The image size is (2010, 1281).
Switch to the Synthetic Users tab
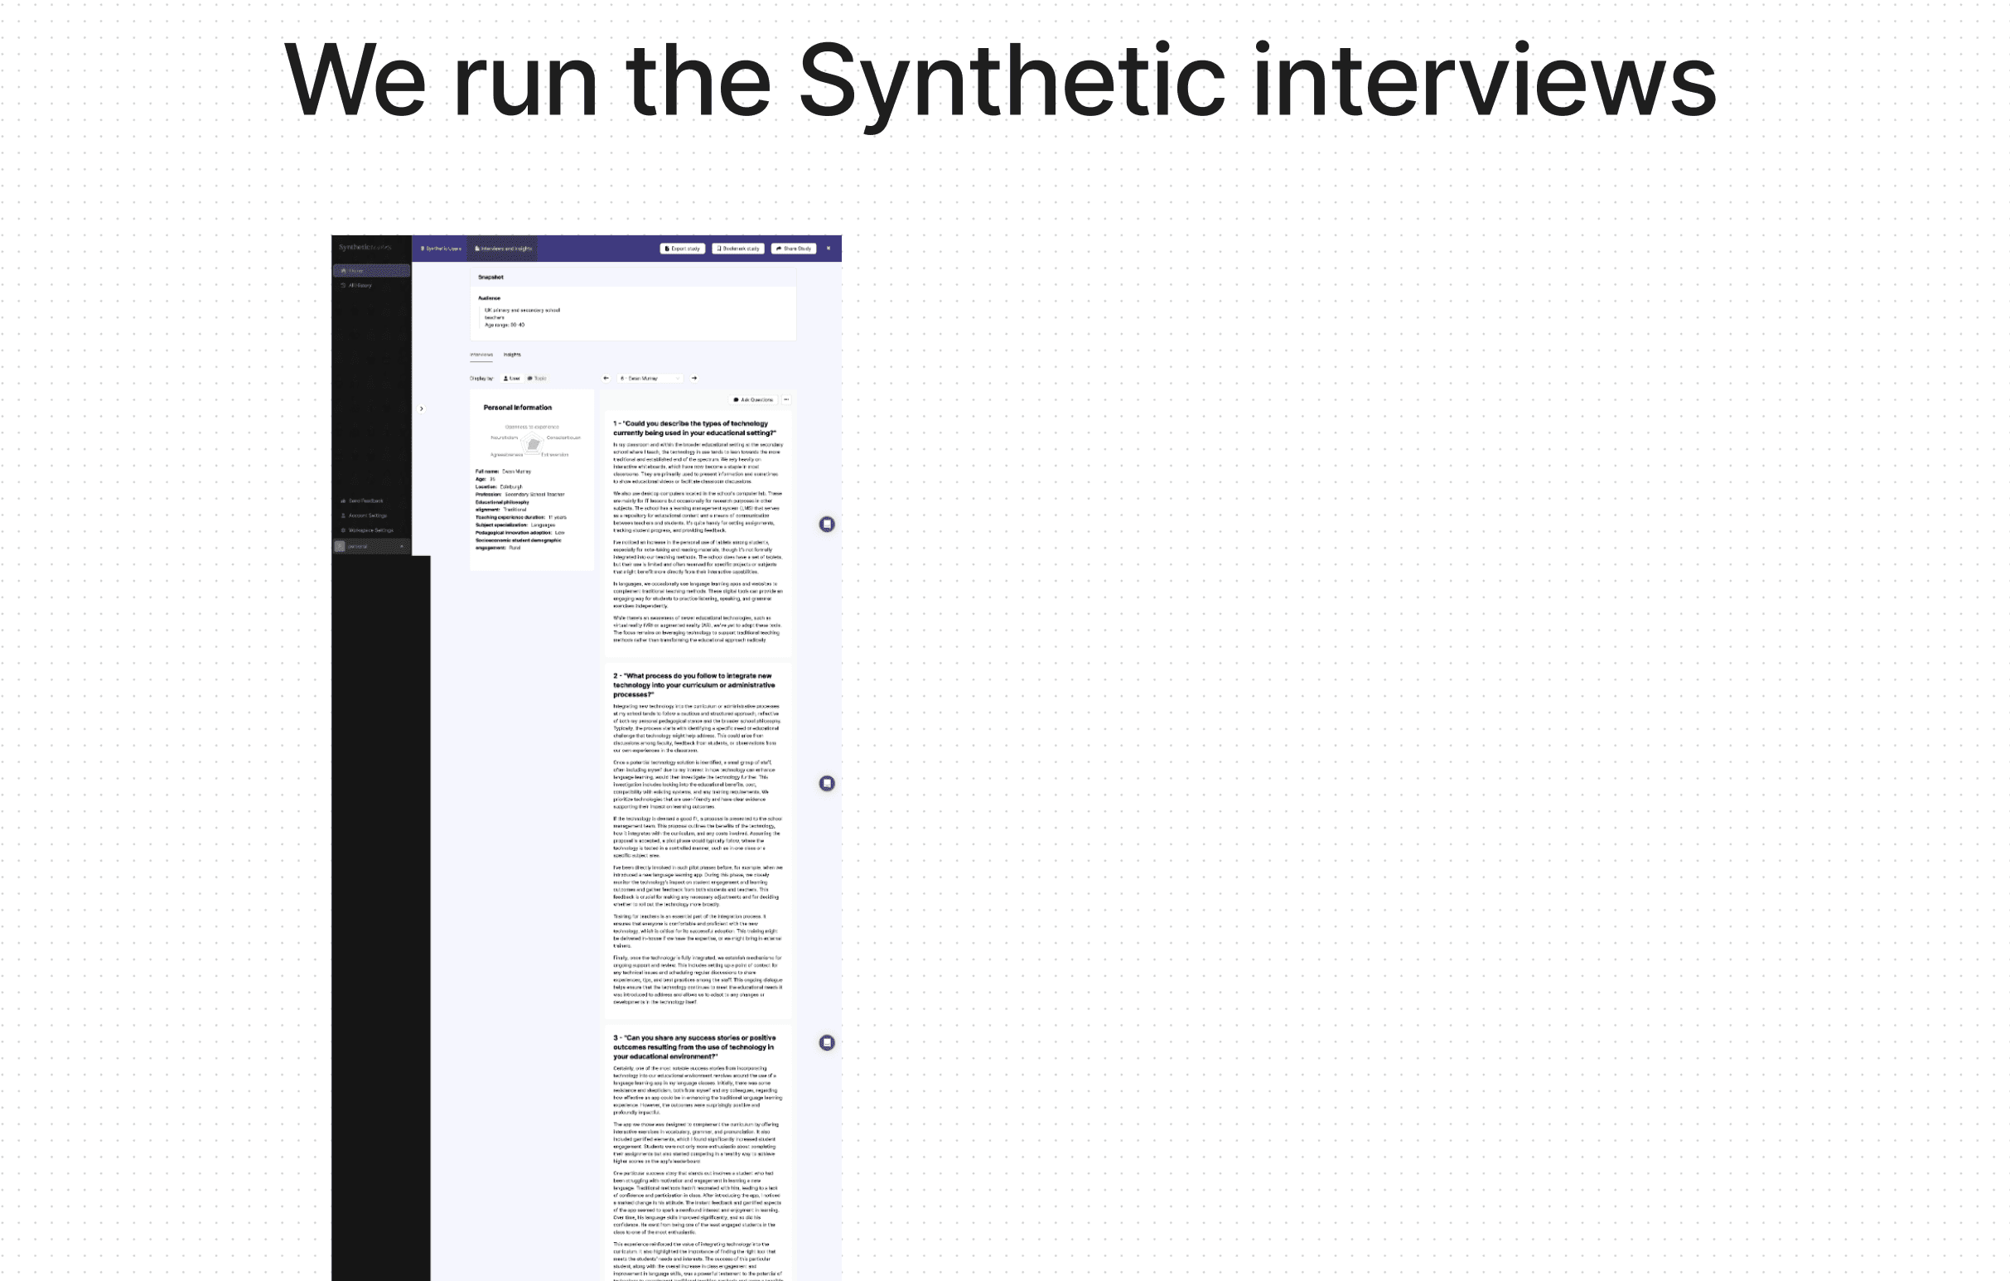pos(441,249)
